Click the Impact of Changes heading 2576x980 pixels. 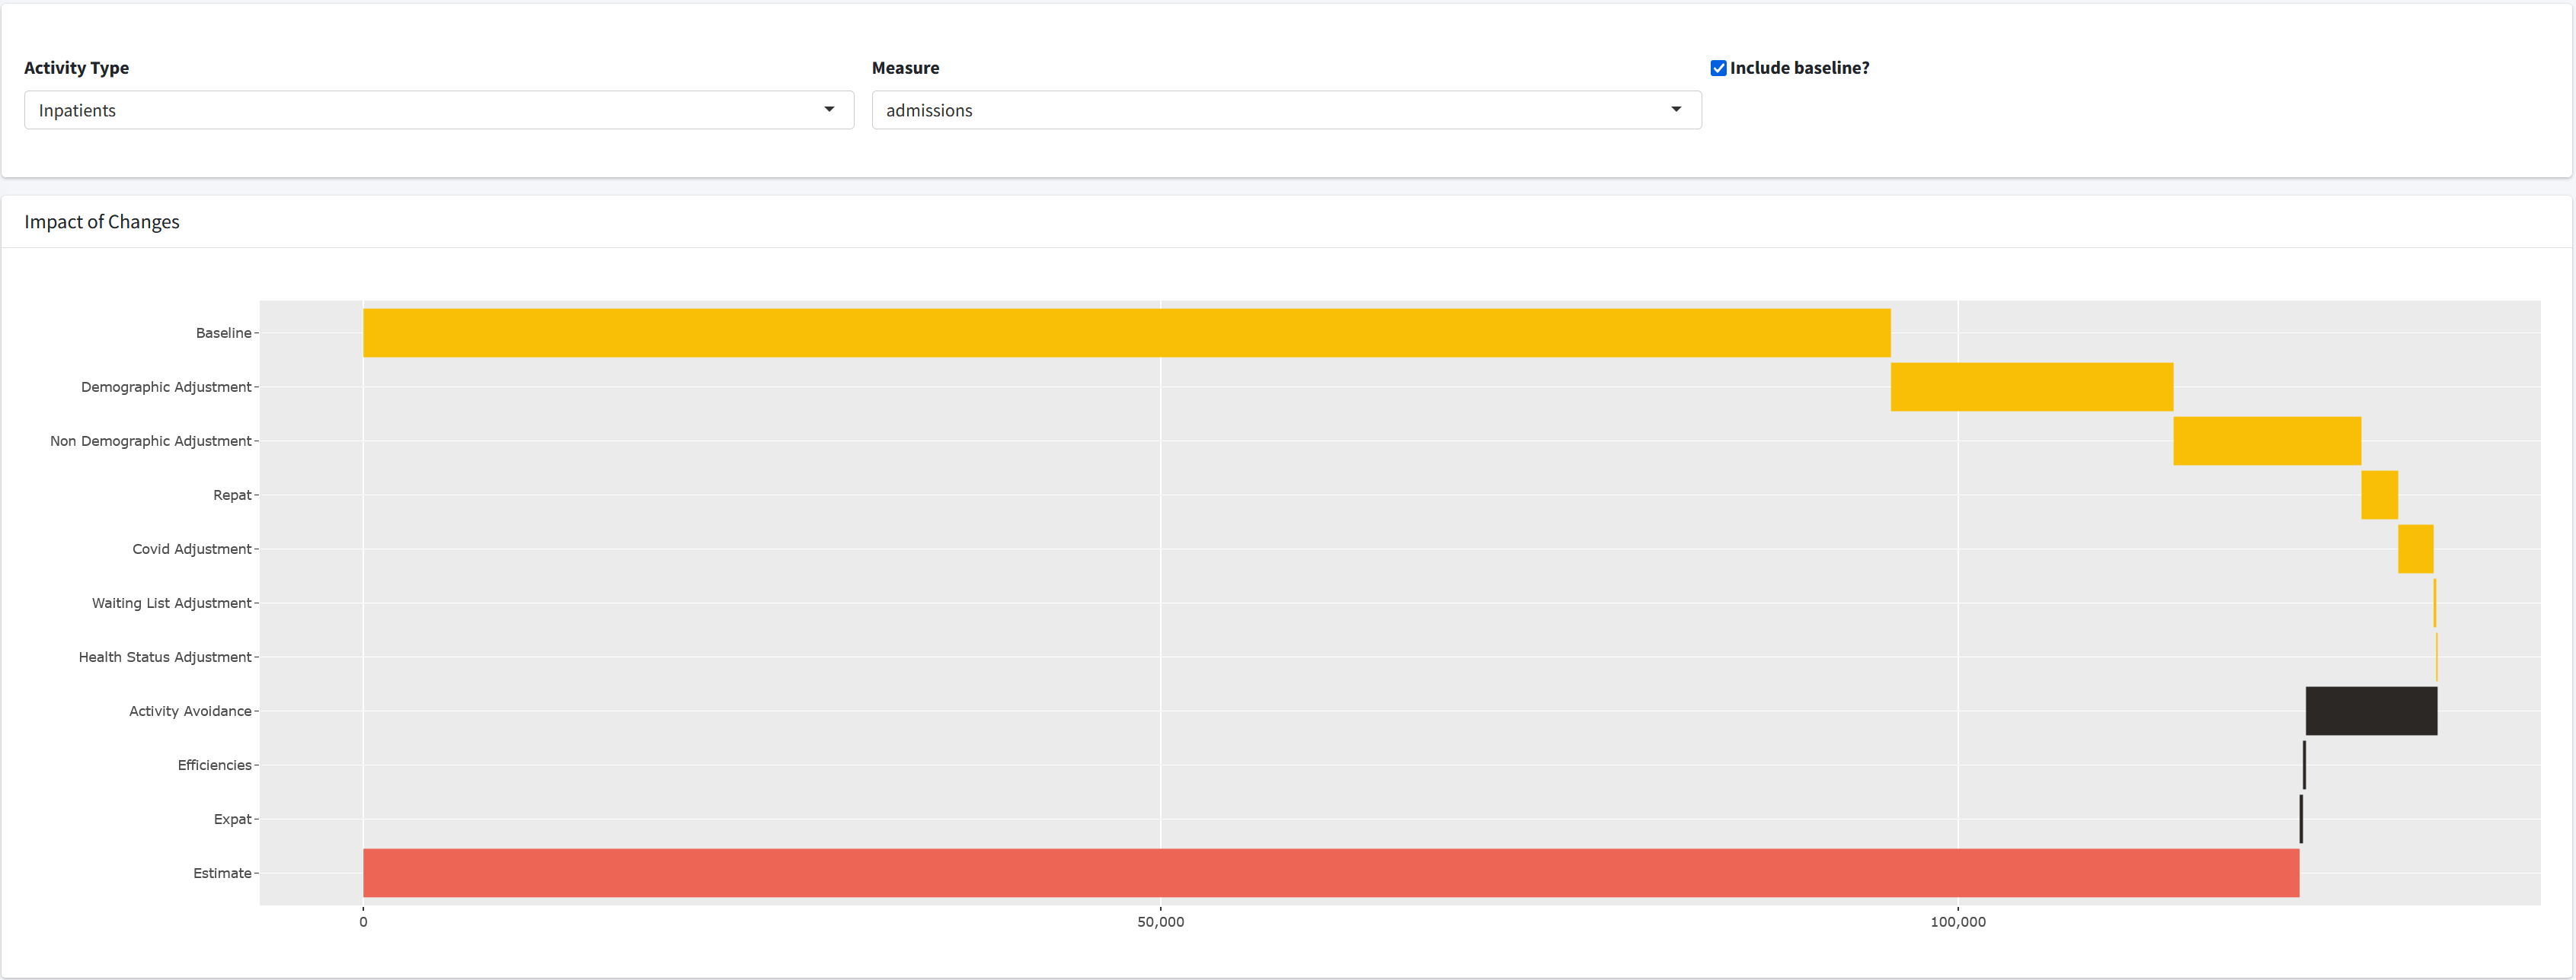coord(102,221)
